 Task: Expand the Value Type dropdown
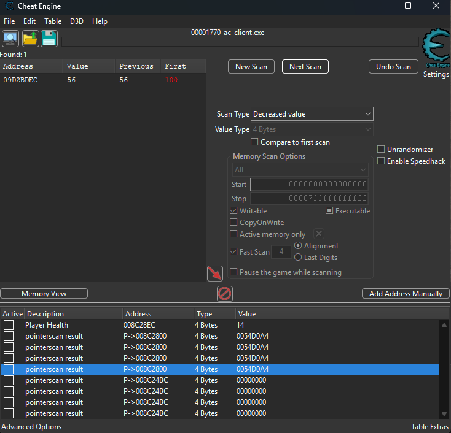(x=312, y=129)
